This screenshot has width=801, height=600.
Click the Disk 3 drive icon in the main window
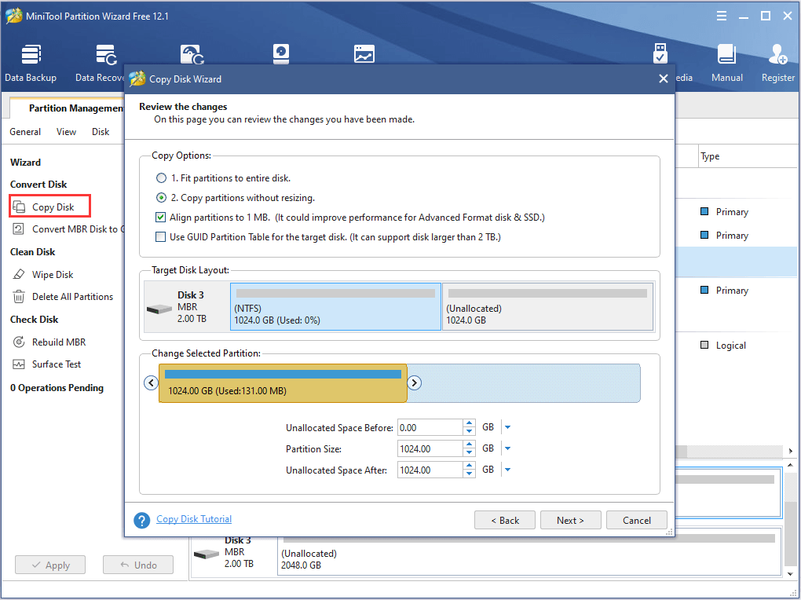pos(207,554)
